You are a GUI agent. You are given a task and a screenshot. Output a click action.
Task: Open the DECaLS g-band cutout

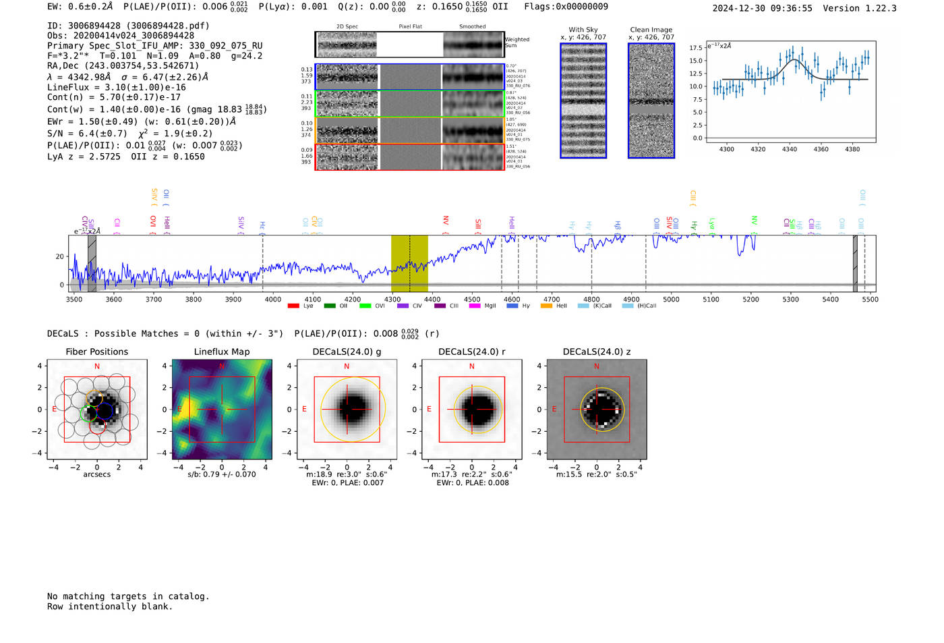347,410
